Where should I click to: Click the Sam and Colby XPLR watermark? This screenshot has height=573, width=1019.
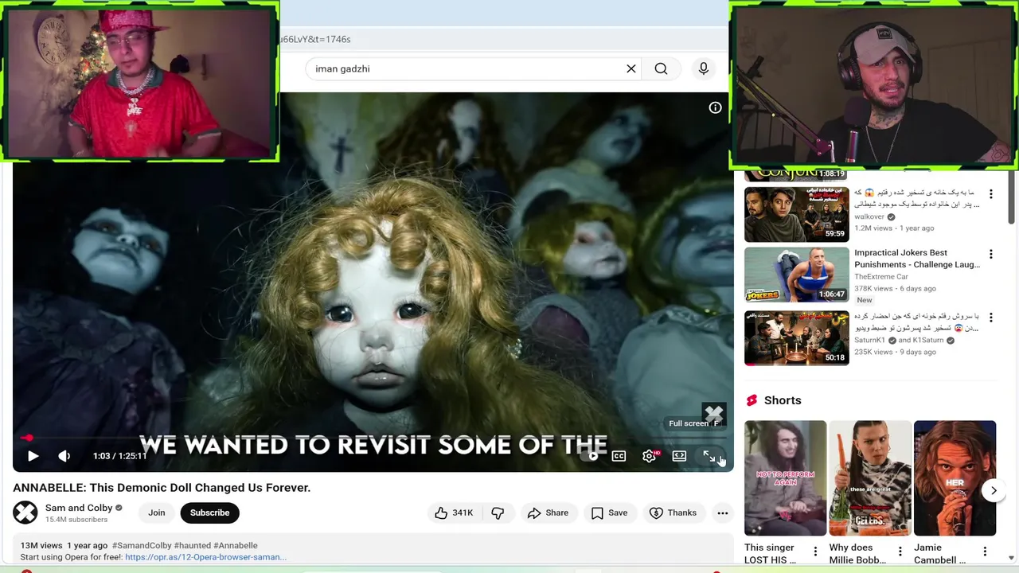click(x=713, y=415)
